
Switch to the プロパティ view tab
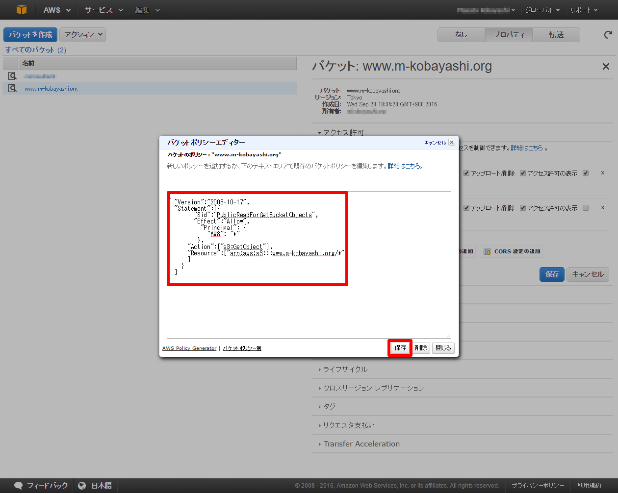(x=509, y=34)
